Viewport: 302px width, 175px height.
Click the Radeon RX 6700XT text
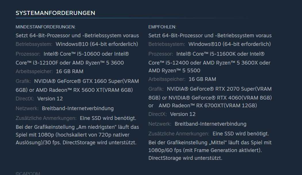point(207,106)
